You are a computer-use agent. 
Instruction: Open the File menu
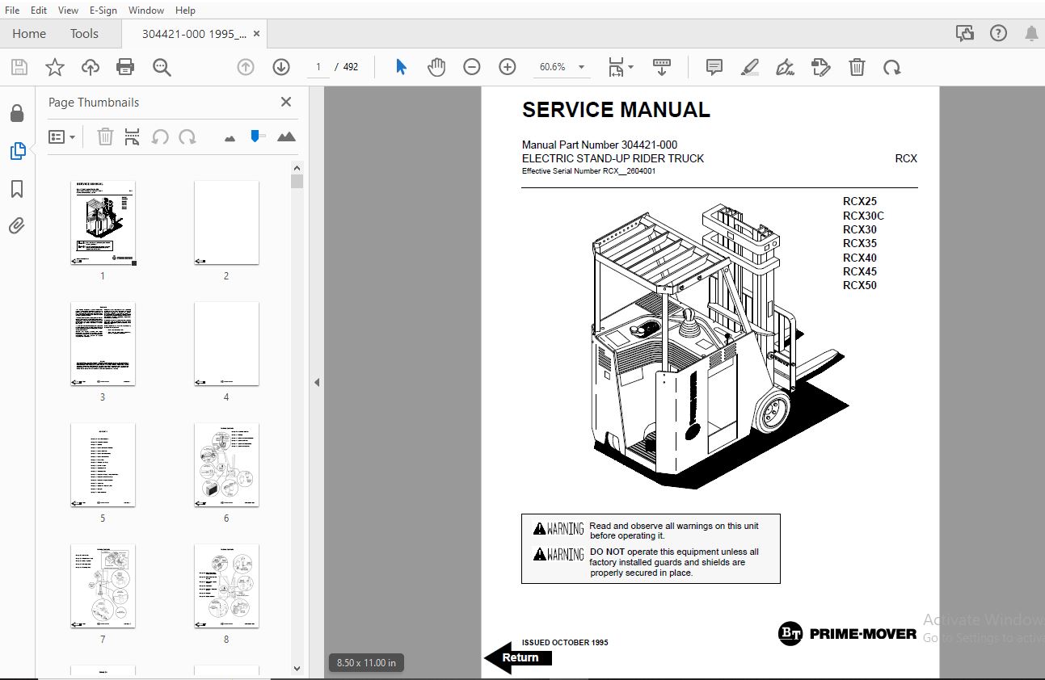point(12,10)
